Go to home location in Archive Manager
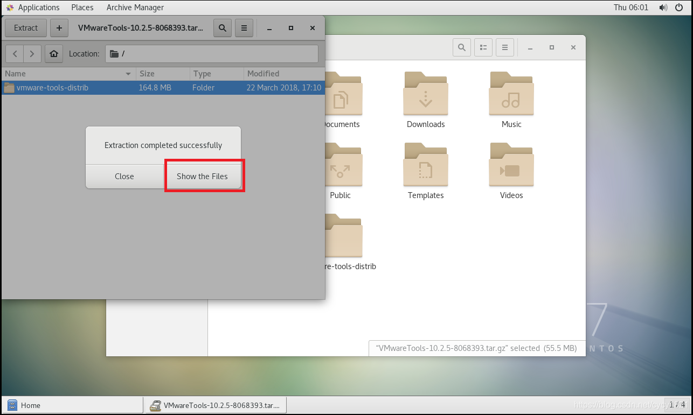 [53, 54]
